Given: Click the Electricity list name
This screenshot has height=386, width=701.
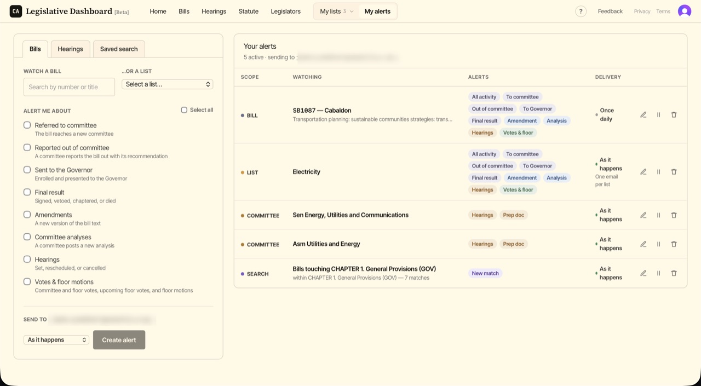Looking at the screenshot, I should click(x=307, y=172).
